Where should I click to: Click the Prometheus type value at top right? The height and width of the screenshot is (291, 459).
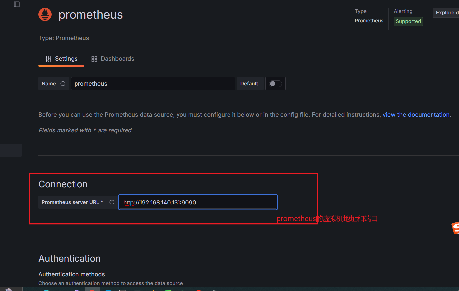(369, 21)
